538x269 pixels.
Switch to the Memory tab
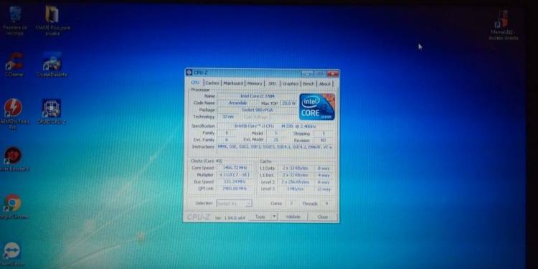255,83
